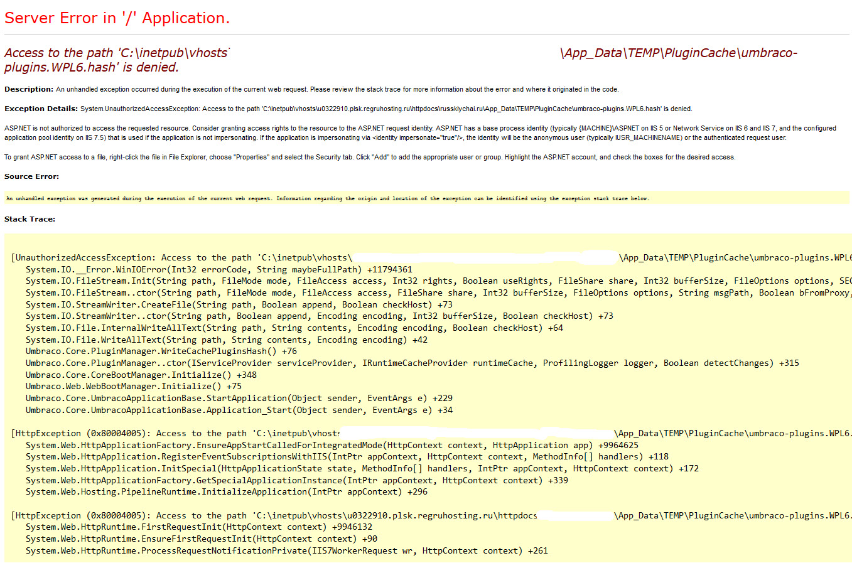Screen dimensions: 852x563
Task: Click the Umbraco.Core.CoreBootManager.Initialize() line
Action: [x=141, y=375]
